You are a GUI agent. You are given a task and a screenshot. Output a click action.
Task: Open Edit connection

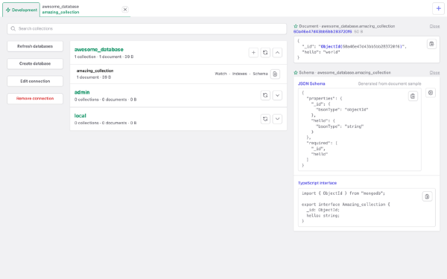coord(35,81)
